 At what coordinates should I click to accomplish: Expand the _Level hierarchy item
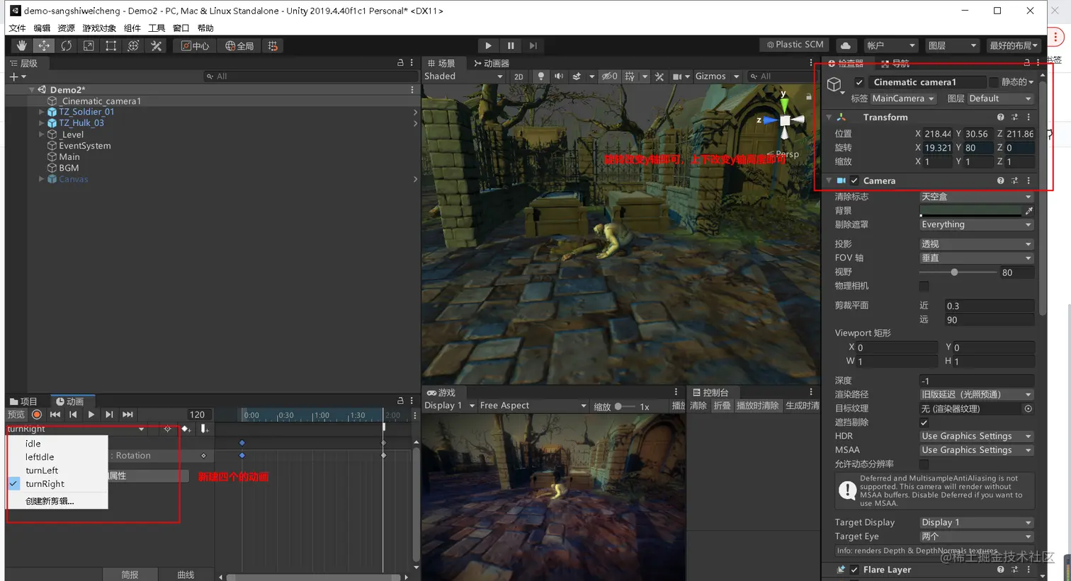tap(42, 134)
